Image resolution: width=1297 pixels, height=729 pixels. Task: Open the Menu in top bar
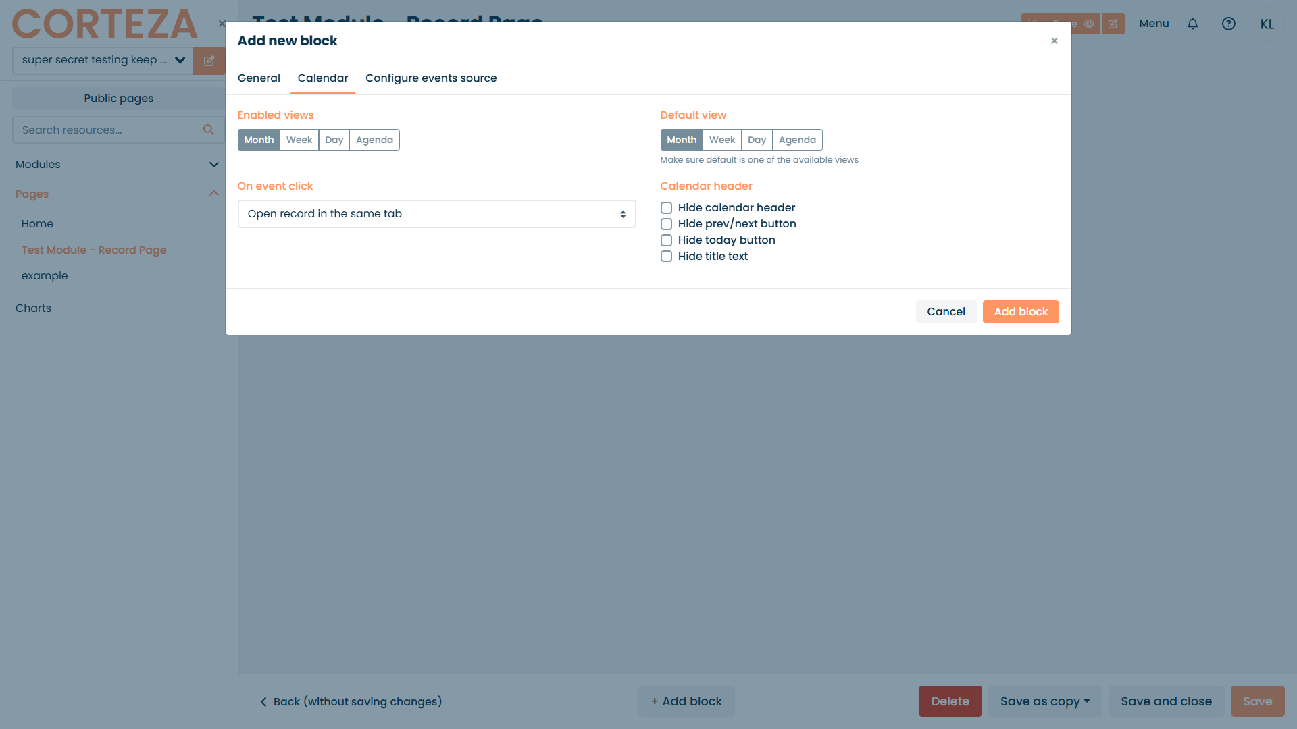click(1154, 24)
